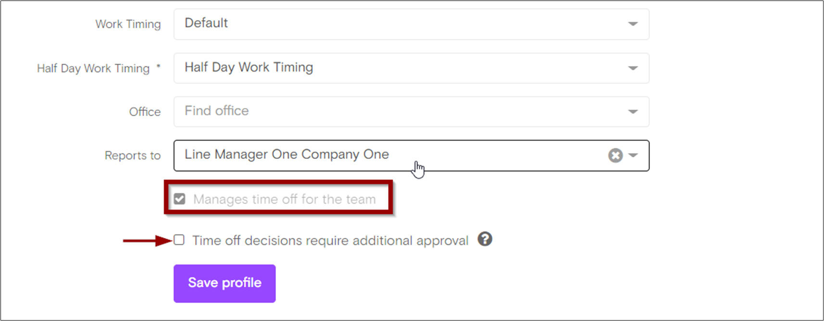Image resolution: width=824 pixels, height=321 pixels.
Task: Enable Time off decisions require additional approval checkbox
Action: pos(179,240)
